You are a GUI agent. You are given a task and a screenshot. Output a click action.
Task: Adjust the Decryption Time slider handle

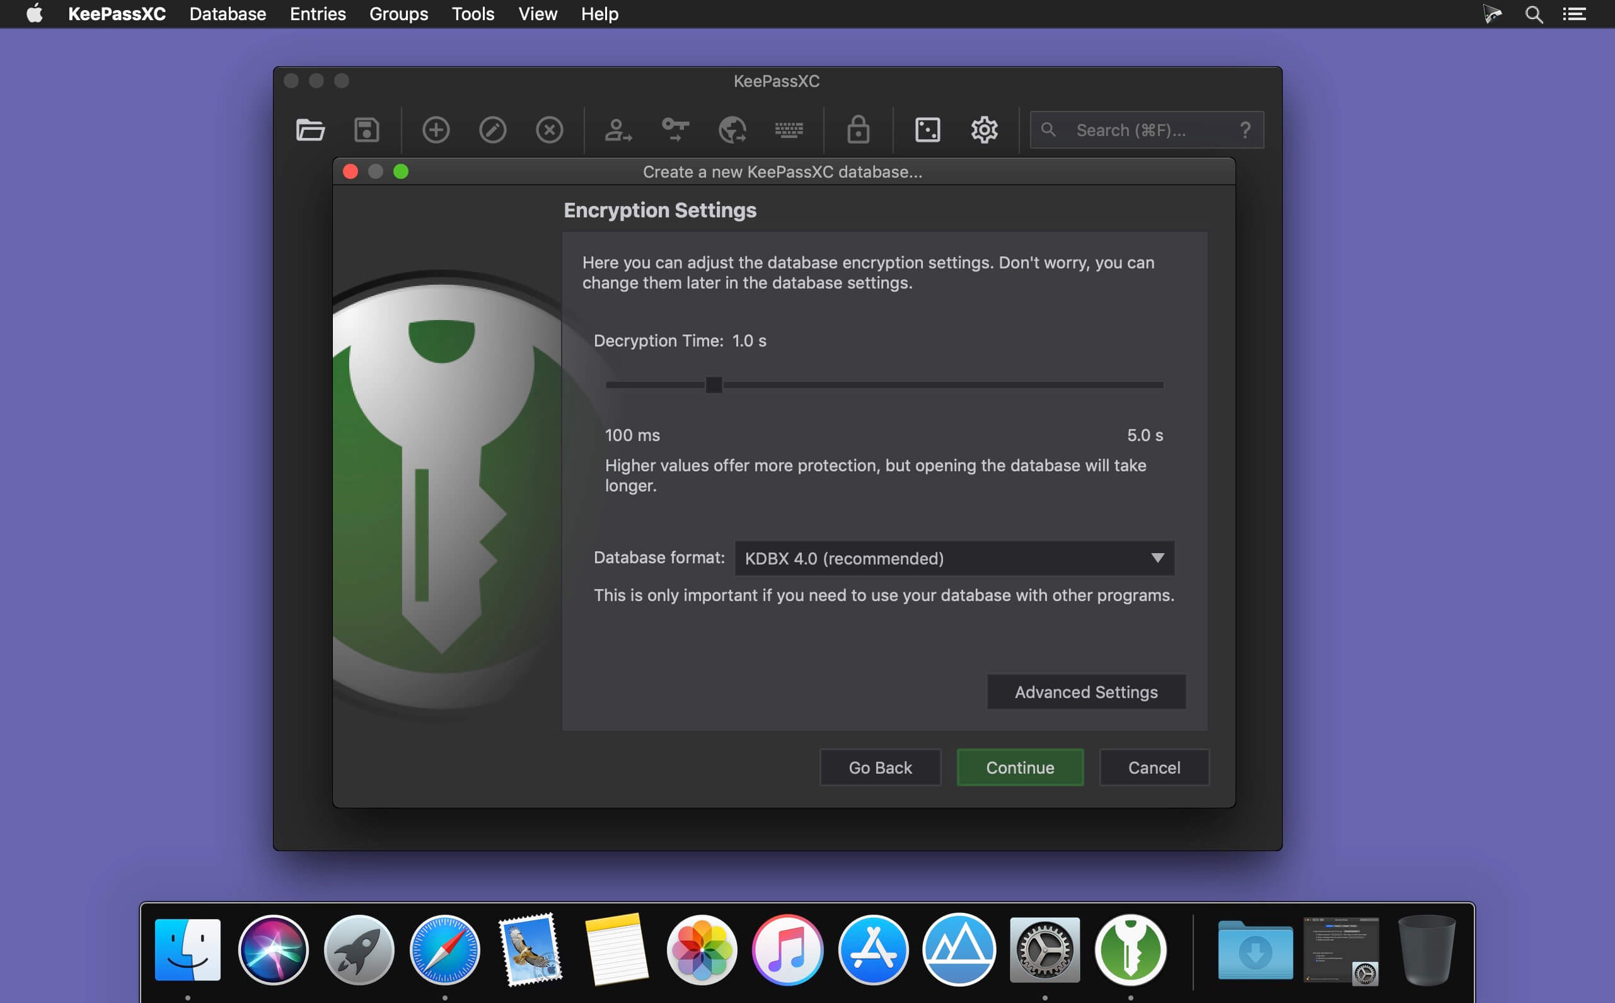pos(714,385)
